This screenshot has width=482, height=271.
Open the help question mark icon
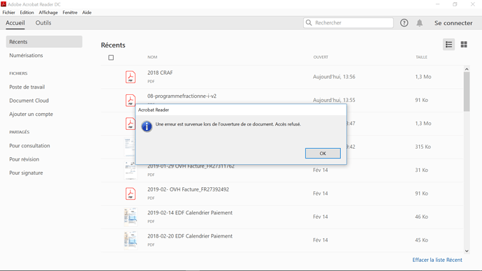click(404, 23)
